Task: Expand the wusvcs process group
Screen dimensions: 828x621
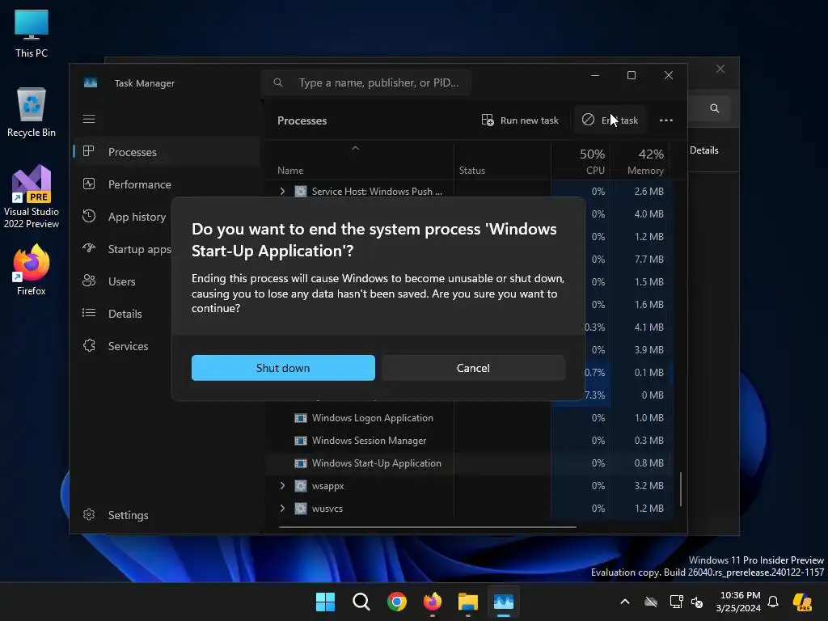Action: coord(282,509)
